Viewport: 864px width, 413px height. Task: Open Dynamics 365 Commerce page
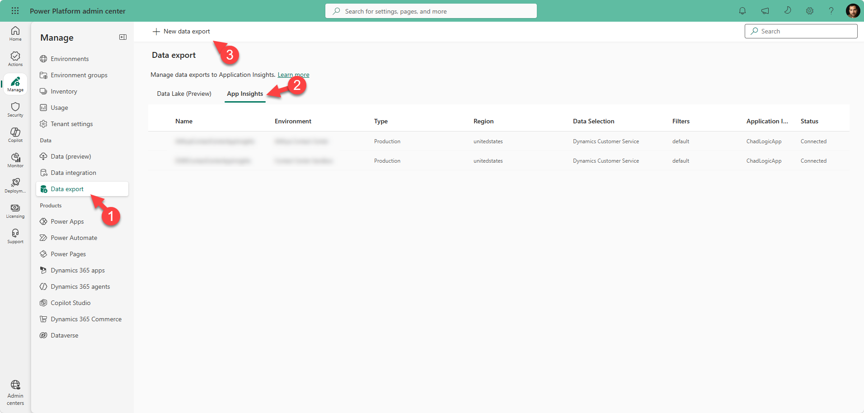(82, 319)
